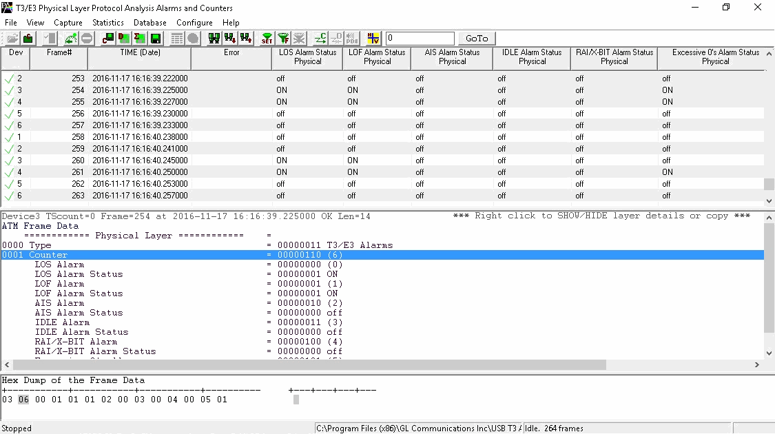Click the frame number input field
This screenshot has width=775, height=434.
[x=420, y=39]
